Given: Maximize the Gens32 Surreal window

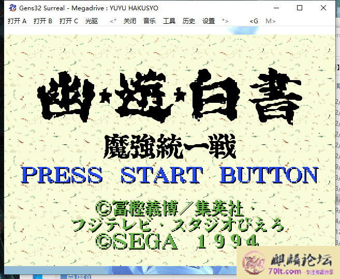Looking at the screenshot, I should [300, 8].
